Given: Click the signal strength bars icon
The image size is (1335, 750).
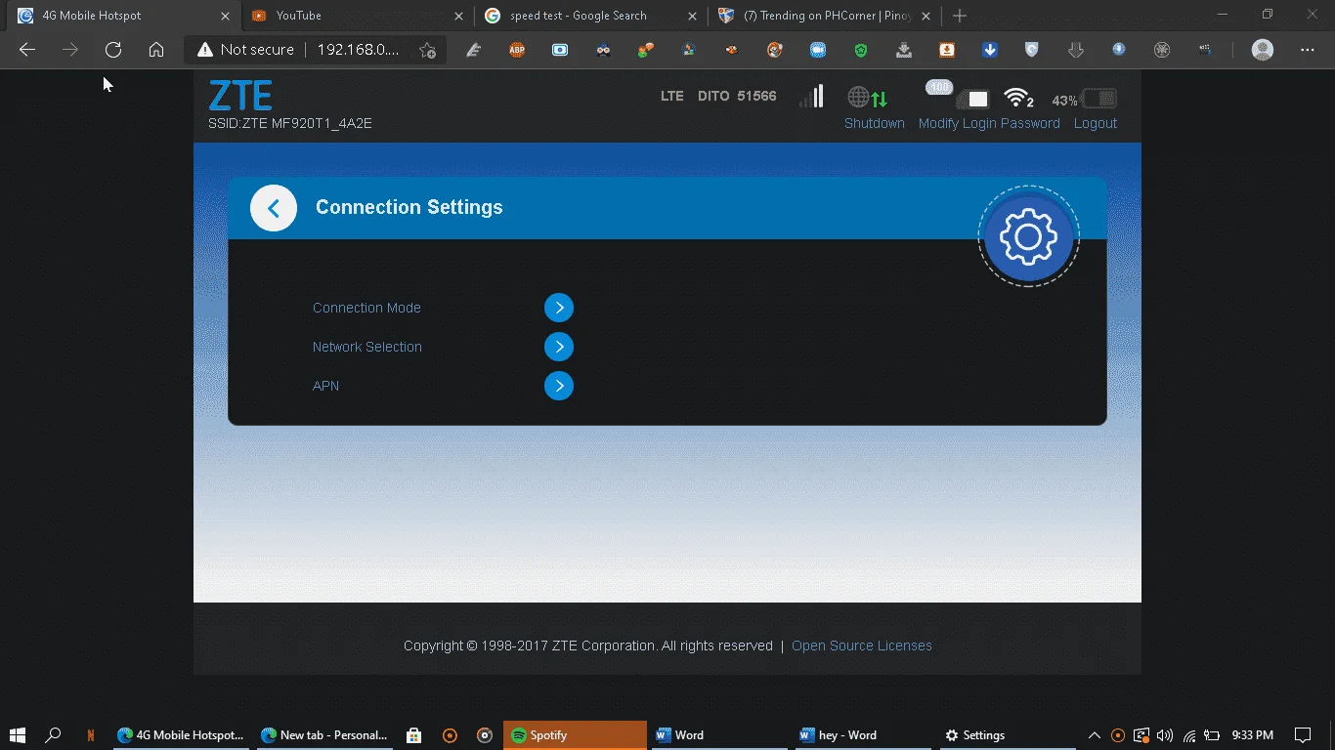Looking at the screenshot, I should click(812, 96).
